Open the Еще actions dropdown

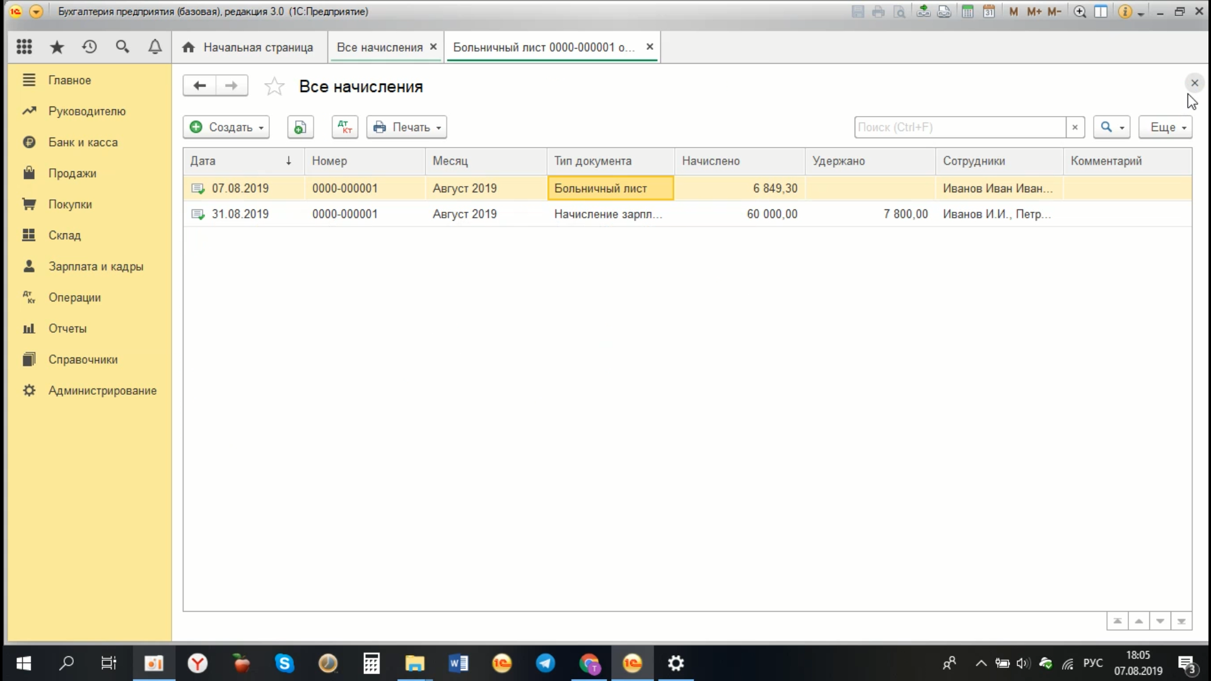pos(1165,127)
